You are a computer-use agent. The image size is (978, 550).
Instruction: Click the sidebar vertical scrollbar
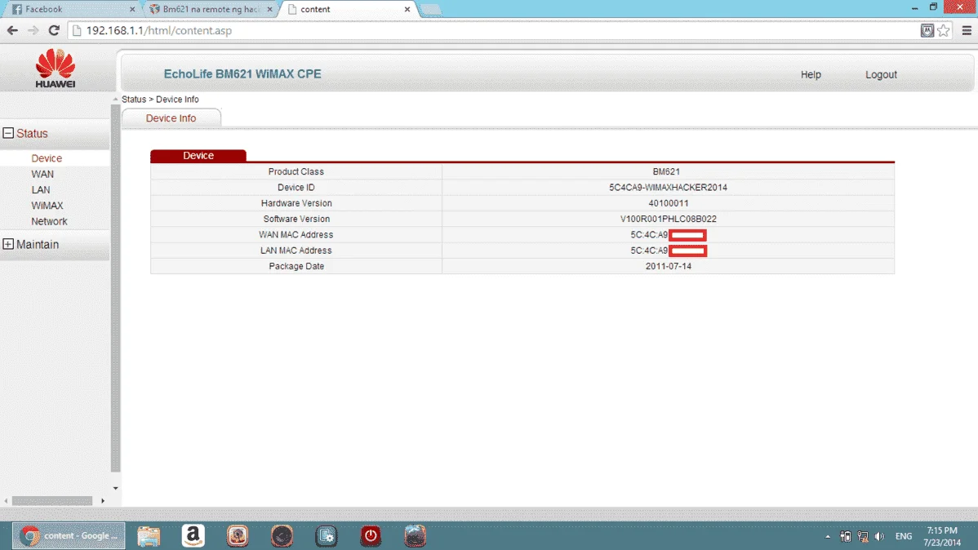(115, 288)
